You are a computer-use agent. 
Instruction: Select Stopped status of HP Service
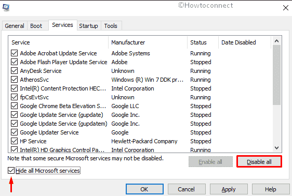[x=201, y=141]
